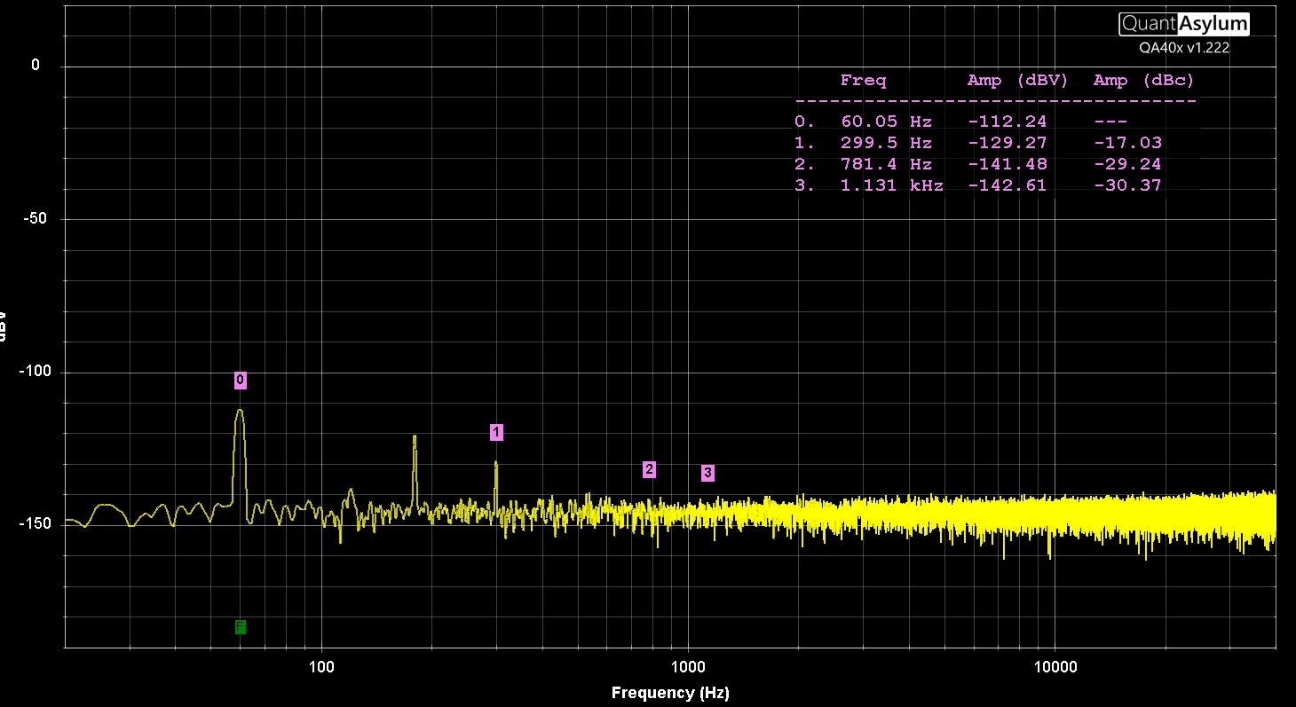Image resolution: width=1296 pixels, height=707 pixels.
Task: Click the 100 tick on frequency axis
Action: point(321,667)
